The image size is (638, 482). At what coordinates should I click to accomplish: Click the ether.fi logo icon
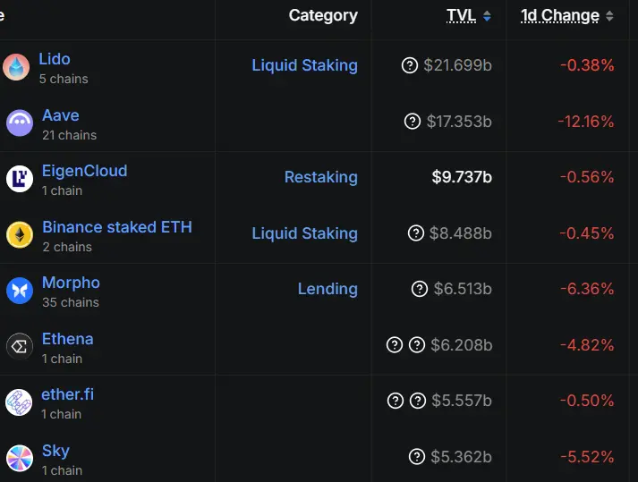point(19,402)
